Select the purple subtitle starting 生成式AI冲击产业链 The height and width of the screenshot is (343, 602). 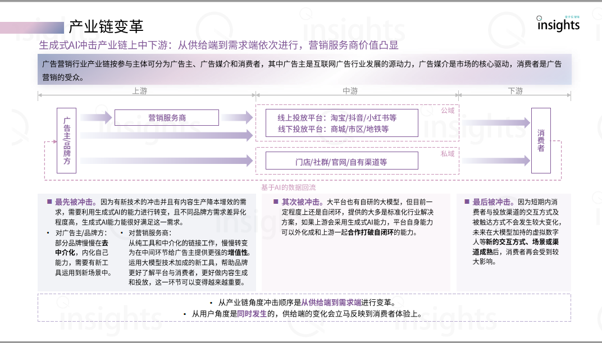[x=218, y=45]
